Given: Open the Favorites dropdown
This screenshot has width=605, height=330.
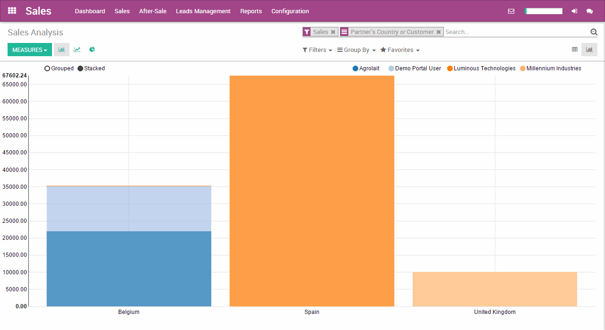Looking at the screenshot, I should (399, 50).
